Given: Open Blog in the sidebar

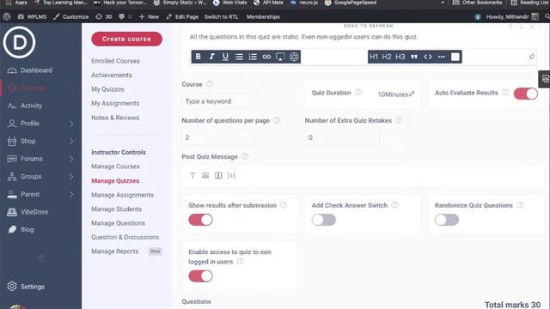Looking at the screenshot, I should [27, 229].
